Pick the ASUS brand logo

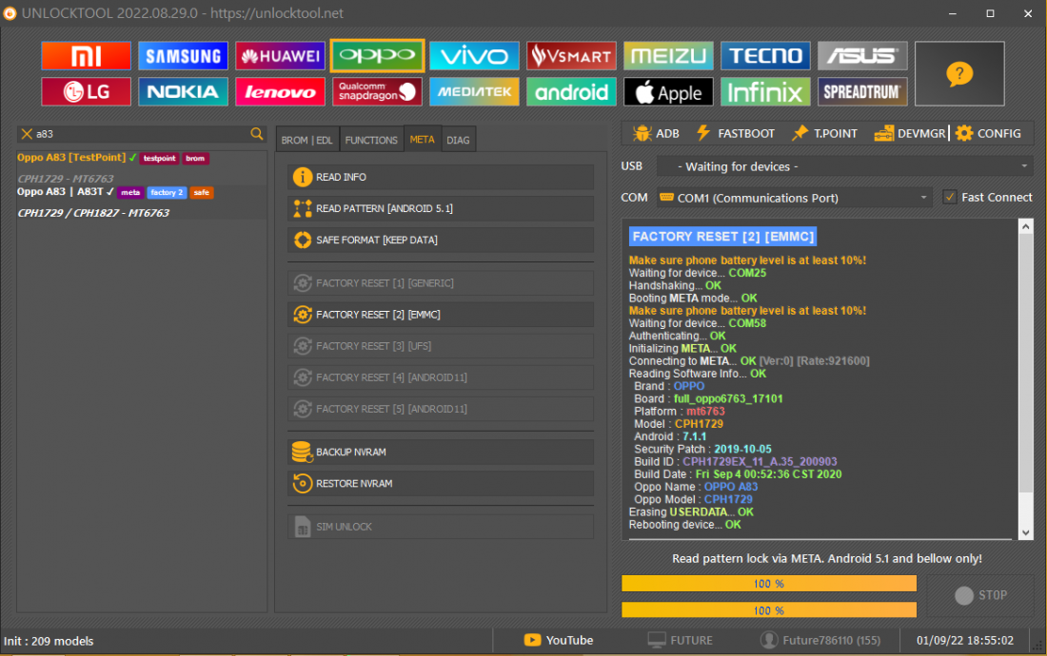(862, 56)
